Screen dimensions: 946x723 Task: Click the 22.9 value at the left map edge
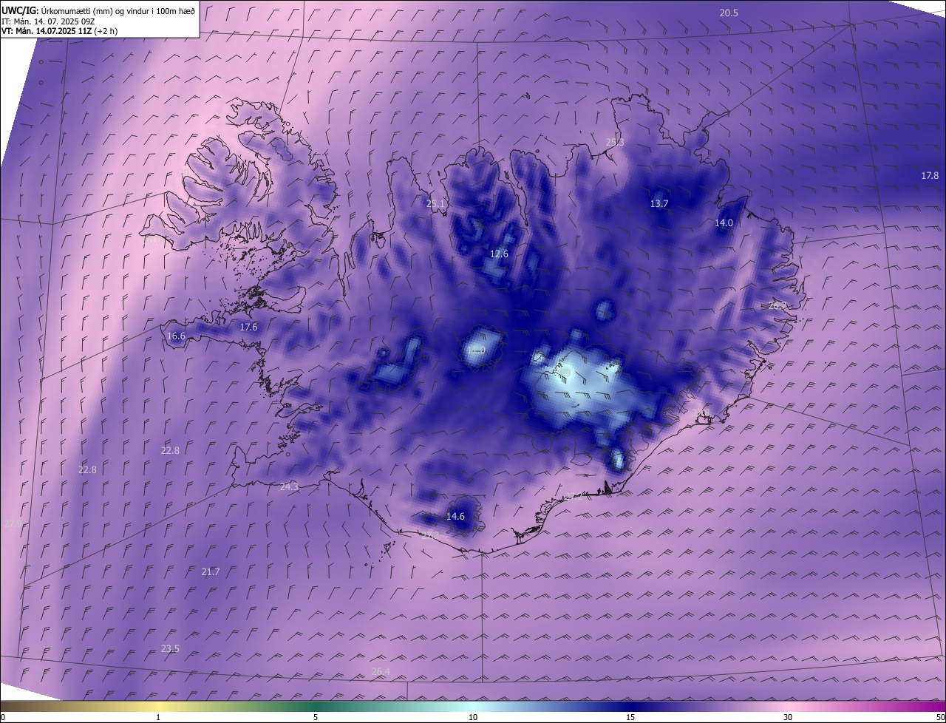(13, 523)
